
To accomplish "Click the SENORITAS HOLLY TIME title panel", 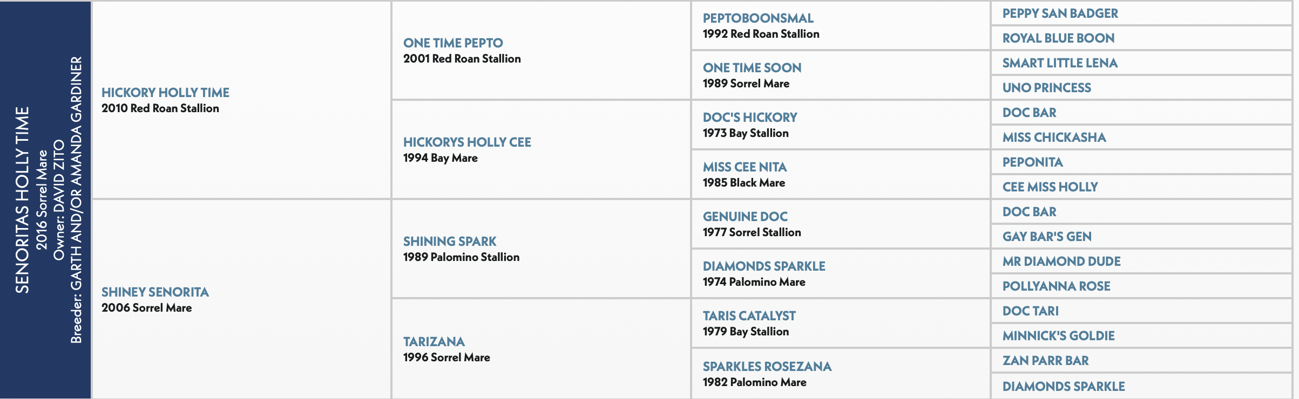I will (x=45, y=200).
